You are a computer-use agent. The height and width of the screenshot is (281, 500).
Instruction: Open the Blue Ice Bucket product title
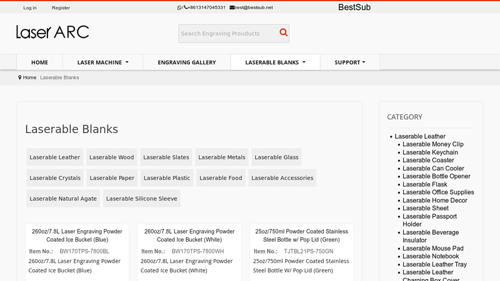77,235
